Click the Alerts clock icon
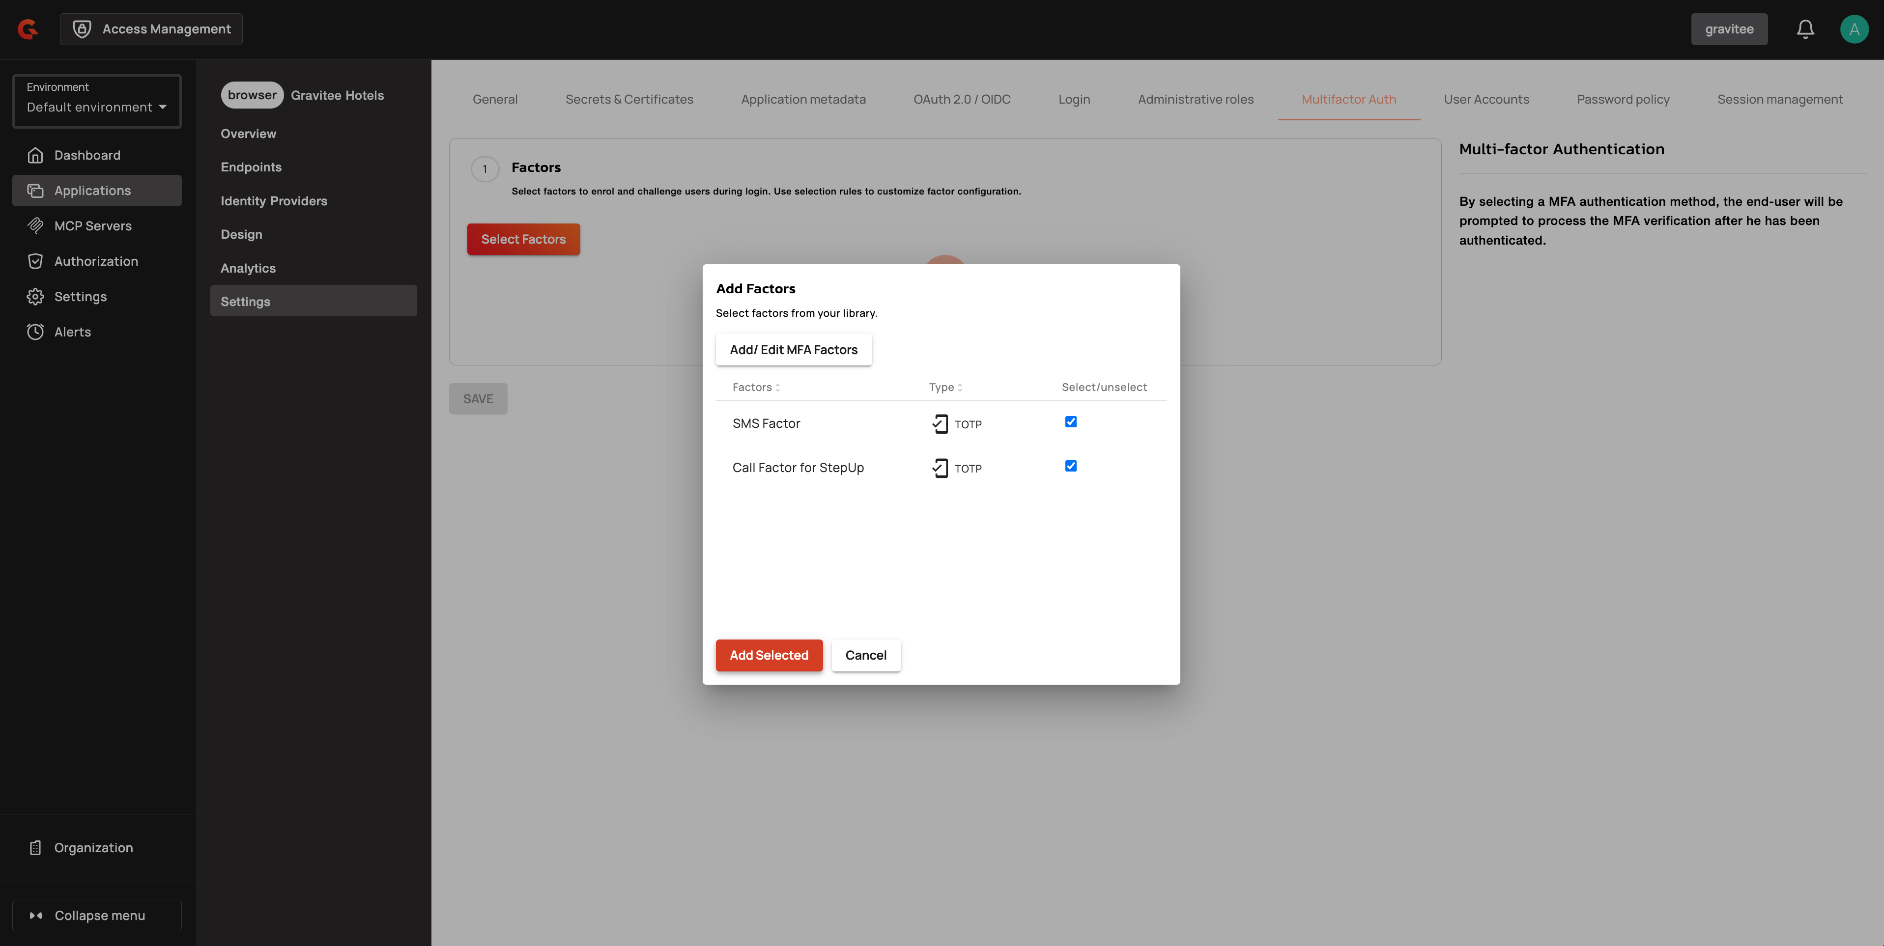 click(35, 332)
